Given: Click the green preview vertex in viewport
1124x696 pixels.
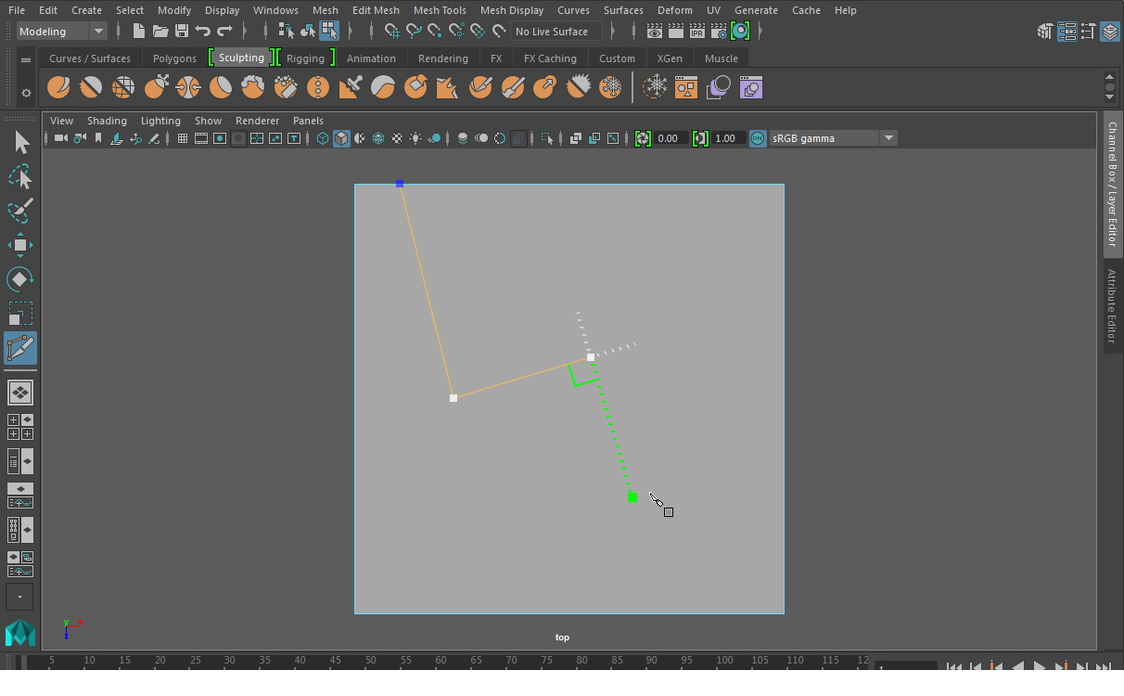Looking at the screenshot, I should pyautogui.click(x=632, y=497).
